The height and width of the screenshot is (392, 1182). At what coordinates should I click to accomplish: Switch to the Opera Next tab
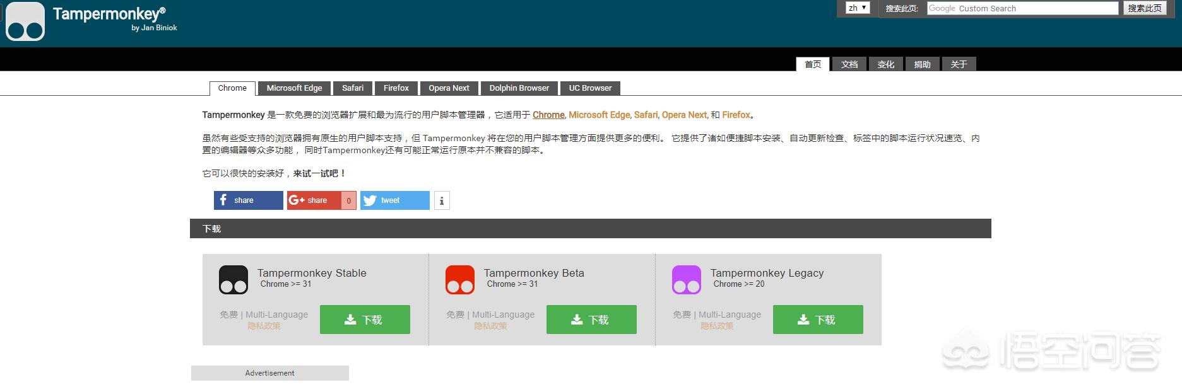[x=449, y=88]
